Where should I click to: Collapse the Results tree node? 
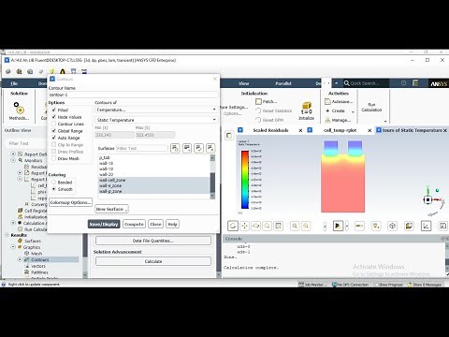coord(7,235)
